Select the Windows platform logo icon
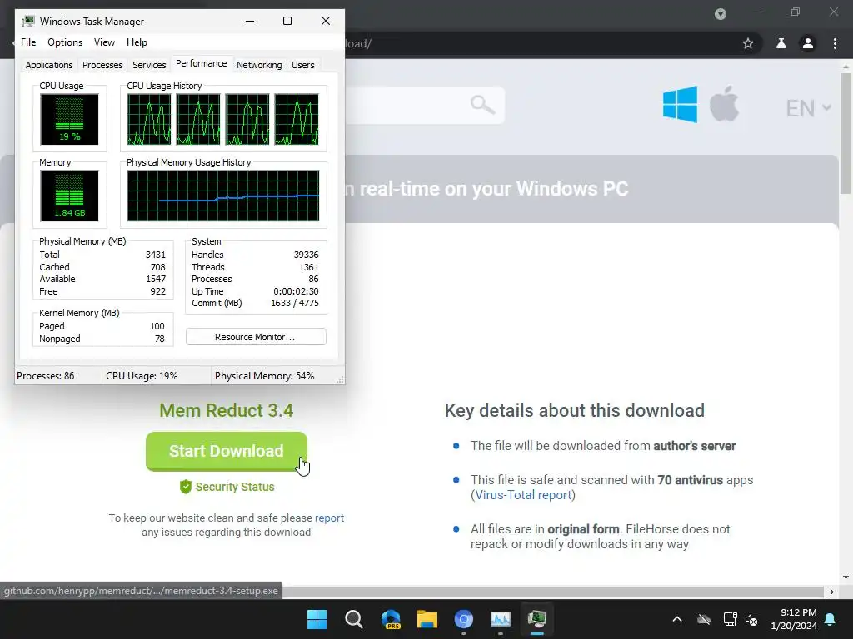 coord(680,104)
